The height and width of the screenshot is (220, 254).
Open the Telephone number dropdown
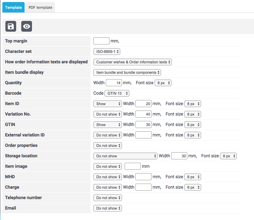click(107, 198)
